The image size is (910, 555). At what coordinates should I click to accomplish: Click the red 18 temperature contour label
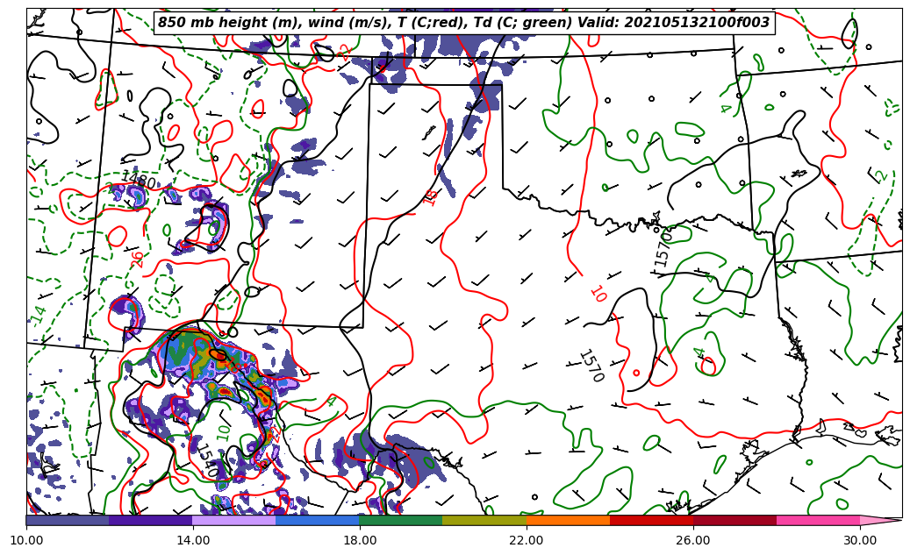click(x=430, y=196)
